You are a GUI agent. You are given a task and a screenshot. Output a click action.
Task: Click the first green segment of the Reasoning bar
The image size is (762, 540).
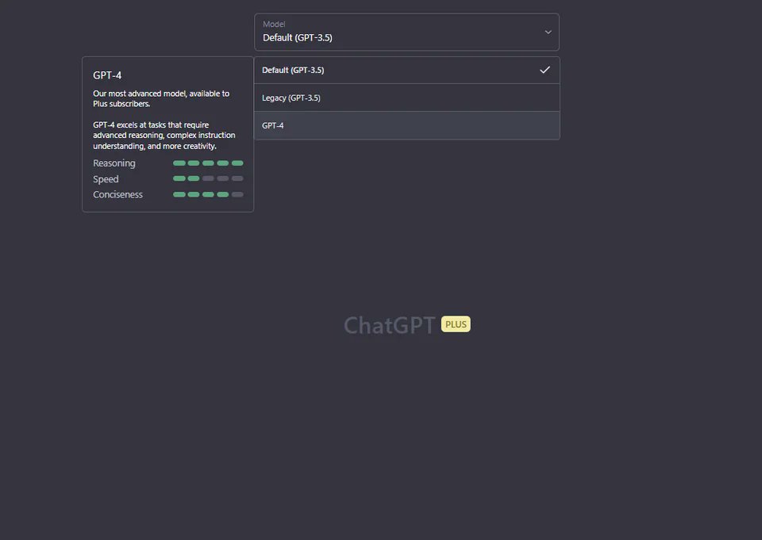(x=179, y=163)
